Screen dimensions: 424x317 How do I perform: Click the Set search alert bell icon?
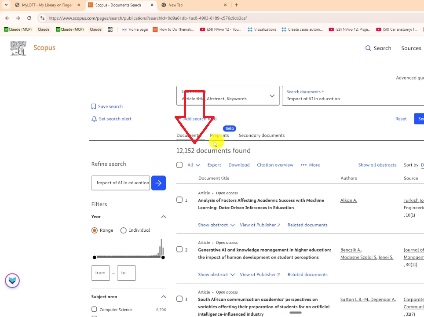click(94, 119)
